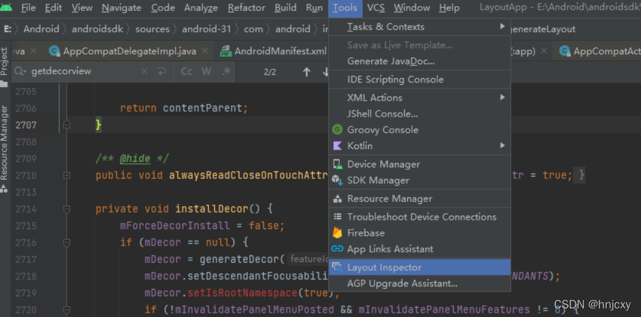Click sources breadcrumb in navigation bar
The height and width of the screenshot is (317, 641).
(x=152, y=29)
